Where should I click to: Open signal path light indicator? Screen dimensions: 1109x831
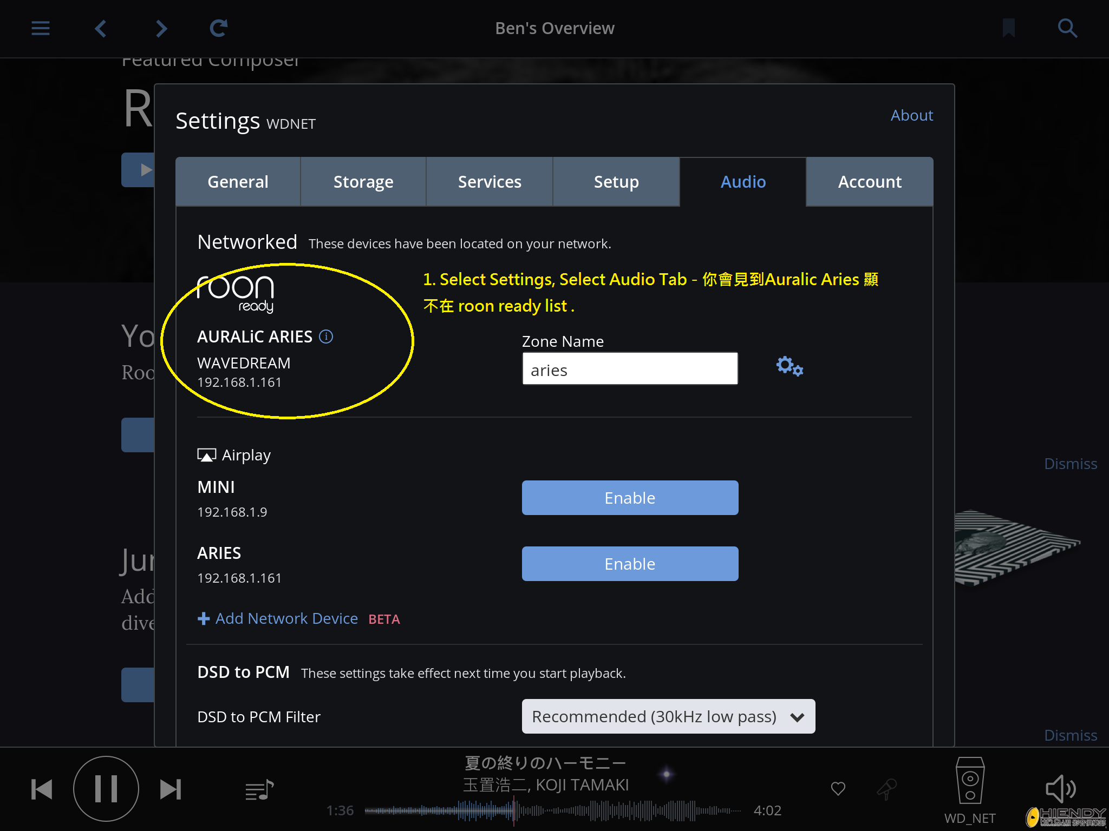click(x=667, y=774)
